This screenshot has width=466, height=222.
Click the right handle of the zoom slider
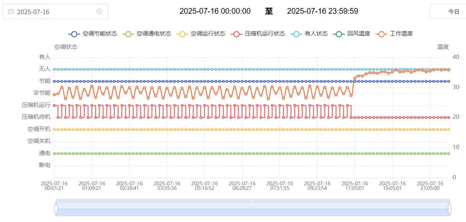point(450,209)
